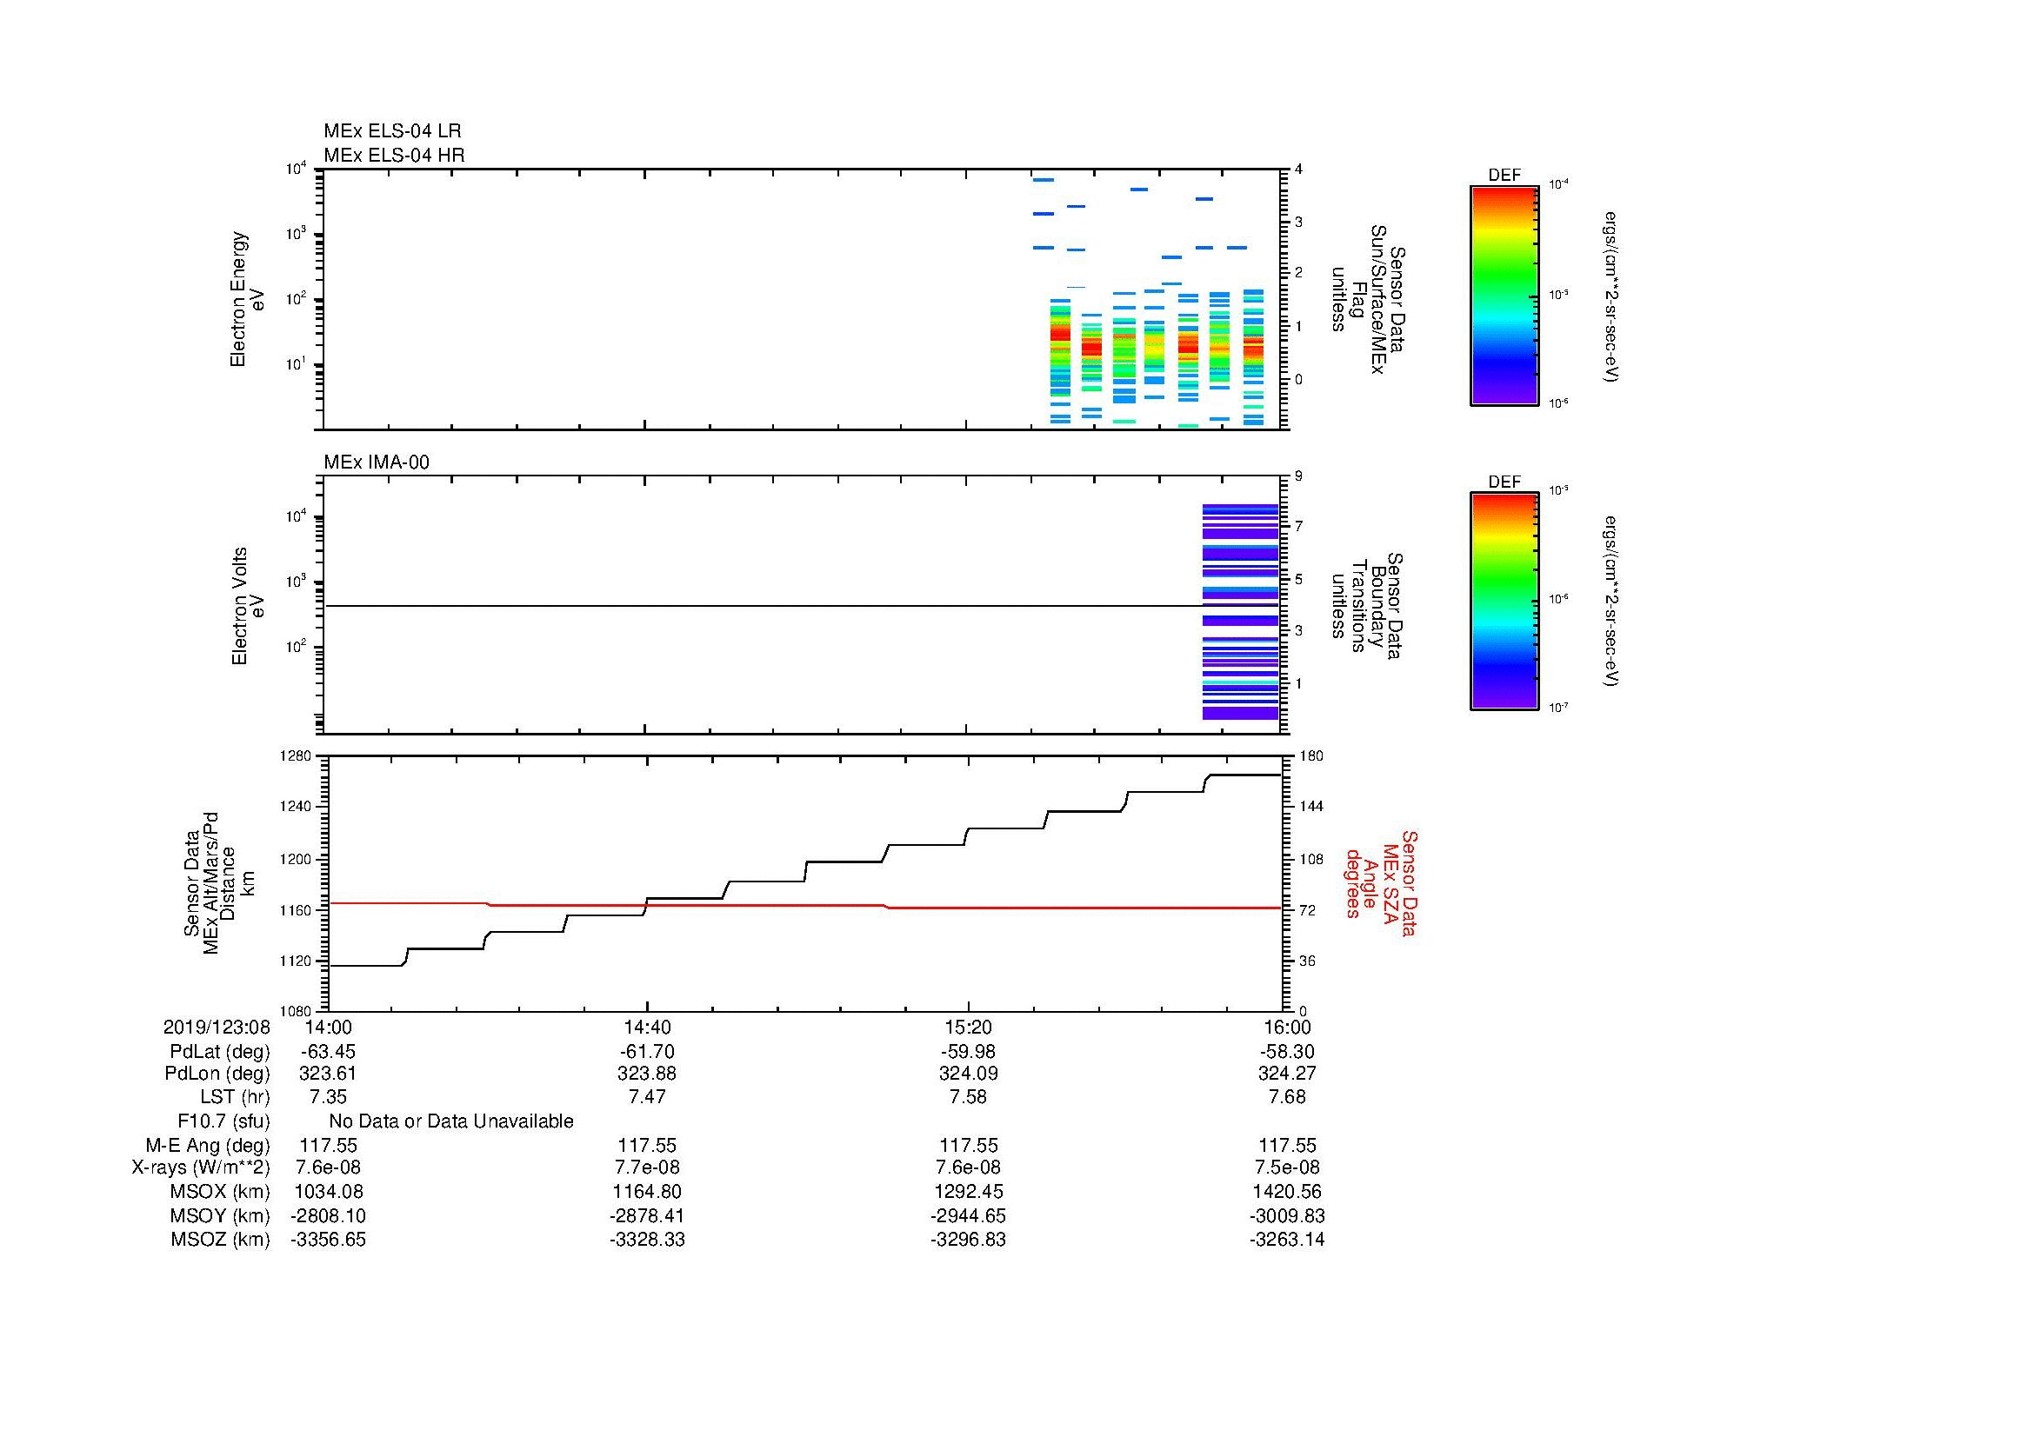Click the X-rays value 7.7e-08
Viewport: 2034px width, 1437px height.
pyautogui.click(x=648, y=1168)
